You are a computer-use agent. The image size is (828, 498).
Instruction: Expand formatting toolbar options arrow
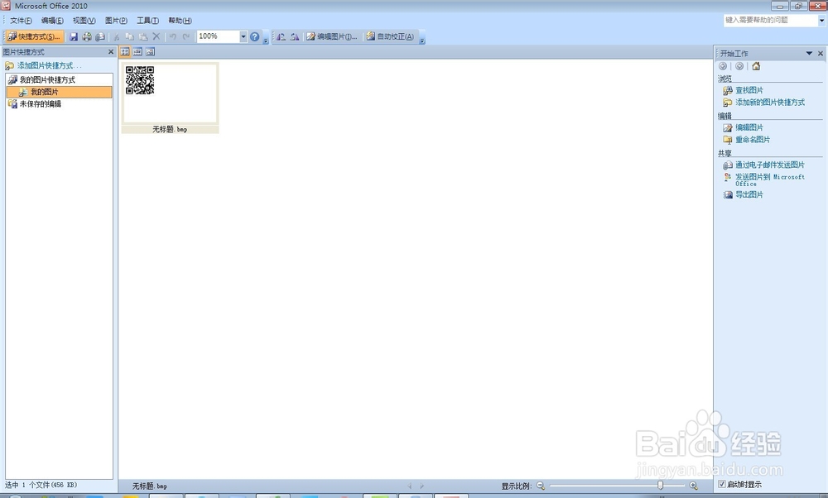(422, 40)
